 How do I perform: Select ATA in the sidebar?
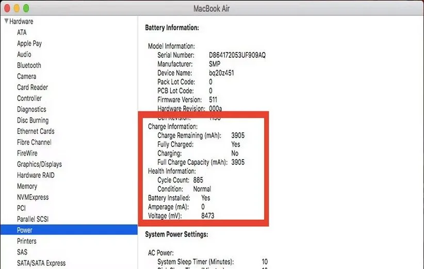click(x=22, y=32)
